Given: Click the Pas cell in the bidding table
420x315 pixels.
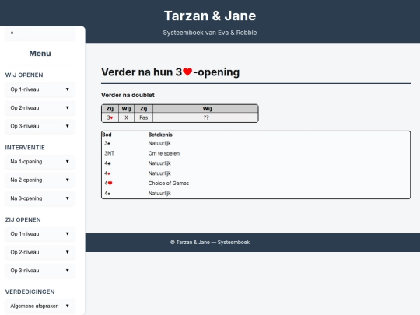Looking at the screenshot, I should (x=144, y=117).
